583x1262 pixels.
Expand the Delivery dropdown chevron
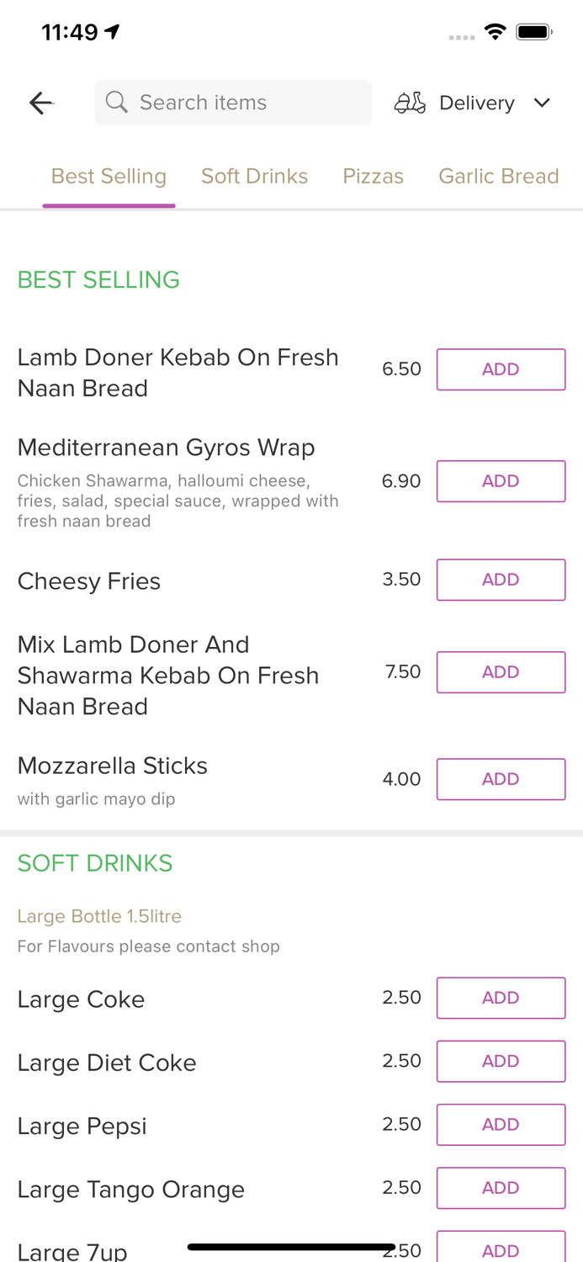542,103
